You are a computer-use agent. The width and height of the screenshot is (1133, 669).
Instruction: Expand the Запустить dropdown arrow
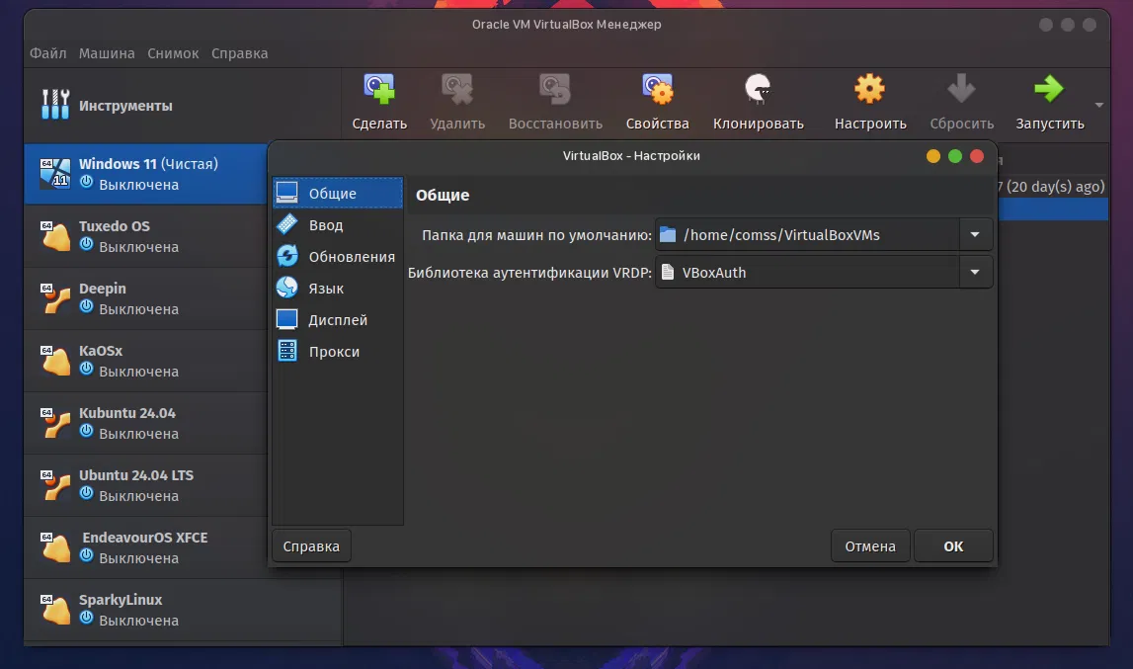pyautogui.click(x=1098, y=106)
